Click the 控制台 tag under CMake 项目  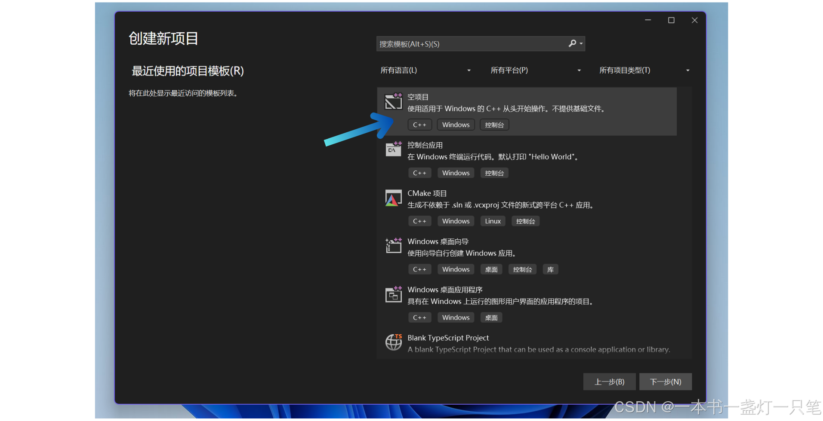525,221
